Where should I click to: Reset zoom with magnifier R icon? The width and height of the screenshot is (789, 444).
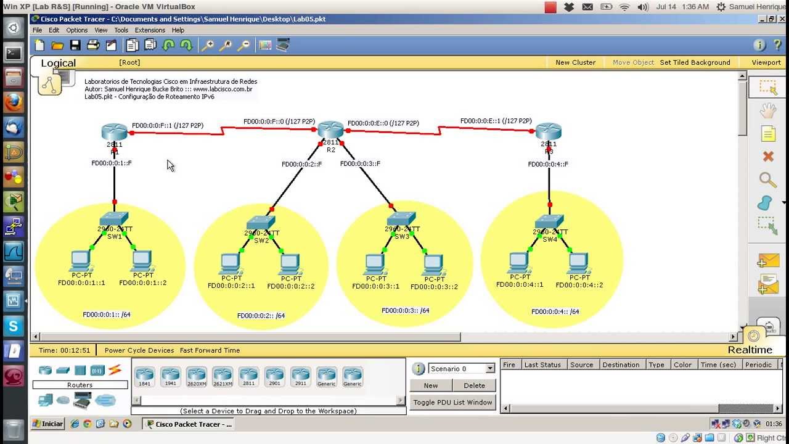[x=226, y=45]
